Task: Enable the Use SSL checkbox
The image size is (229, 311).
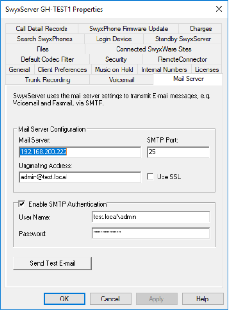Action: point(150,177)
